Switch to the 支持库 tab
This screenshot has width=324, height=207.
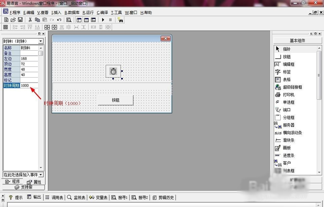coord(24,187)
